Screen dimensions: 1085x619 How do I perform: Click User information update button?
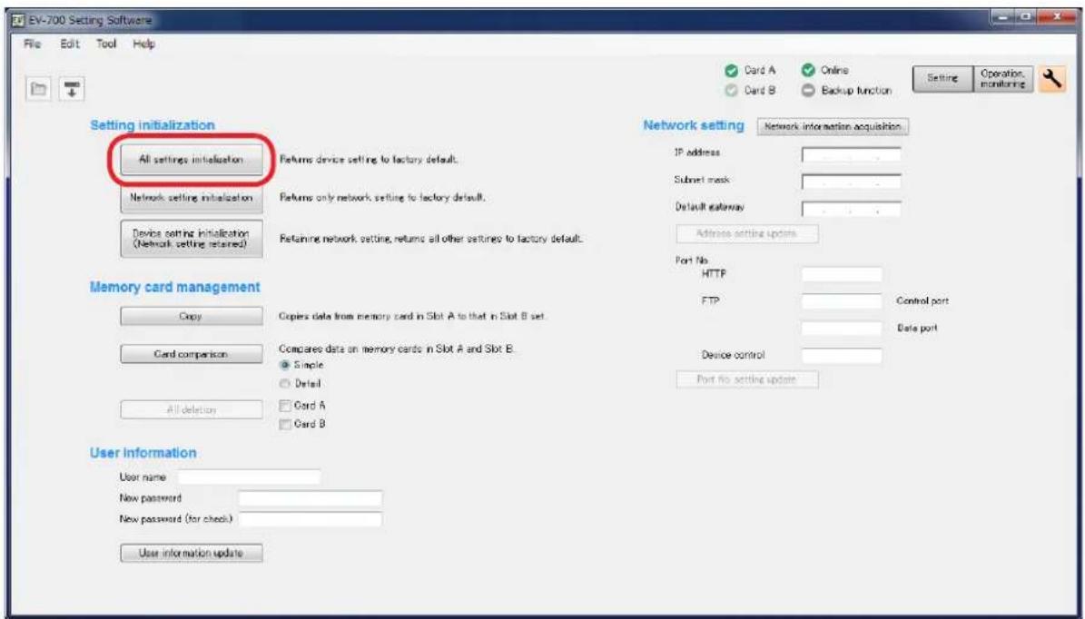point(191,554)
